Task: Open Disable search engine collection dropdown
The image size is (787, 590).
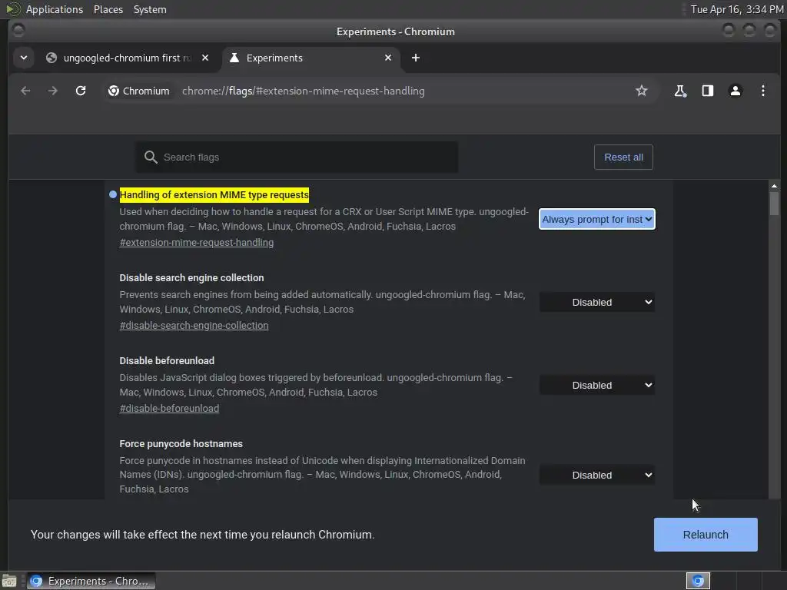Action: (596, 302)
